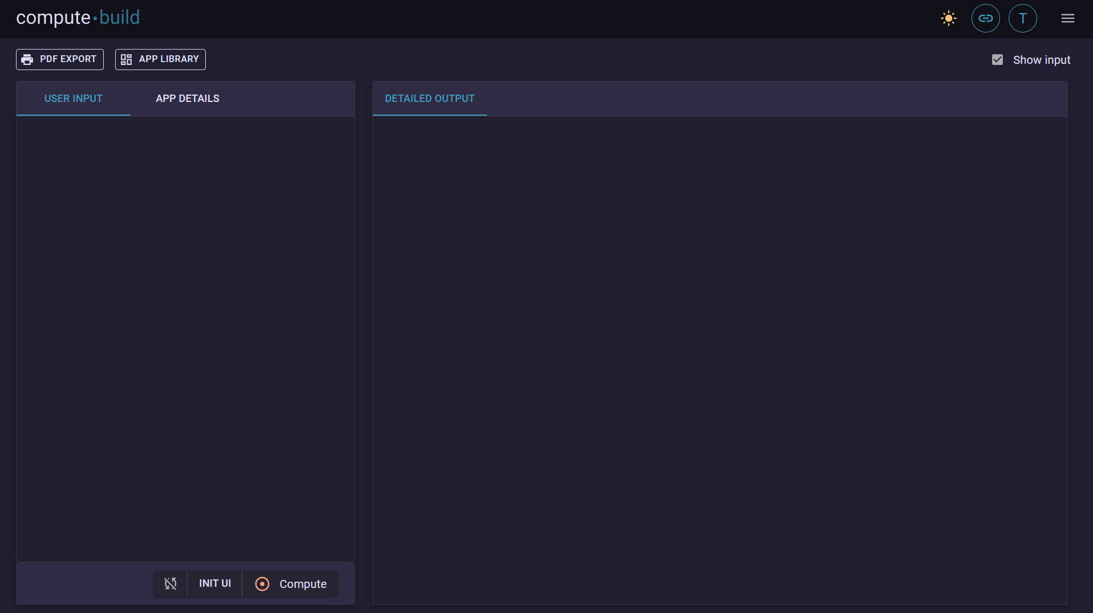The width and height of the screenshot is (1093, 613).
Task: Switch to the APP DETAILS tab
Action: pos(187,98)
